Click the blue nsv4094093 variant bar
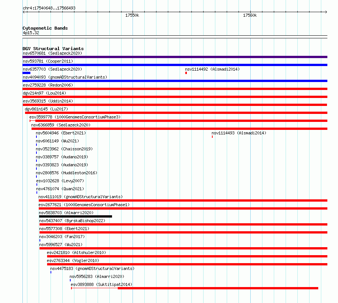This screenshot has width=338, height=303. click(x=175, y=81)
